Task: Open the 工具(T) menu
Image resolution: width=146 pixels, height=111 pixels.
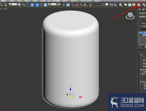Action: [x=12, y=1]
